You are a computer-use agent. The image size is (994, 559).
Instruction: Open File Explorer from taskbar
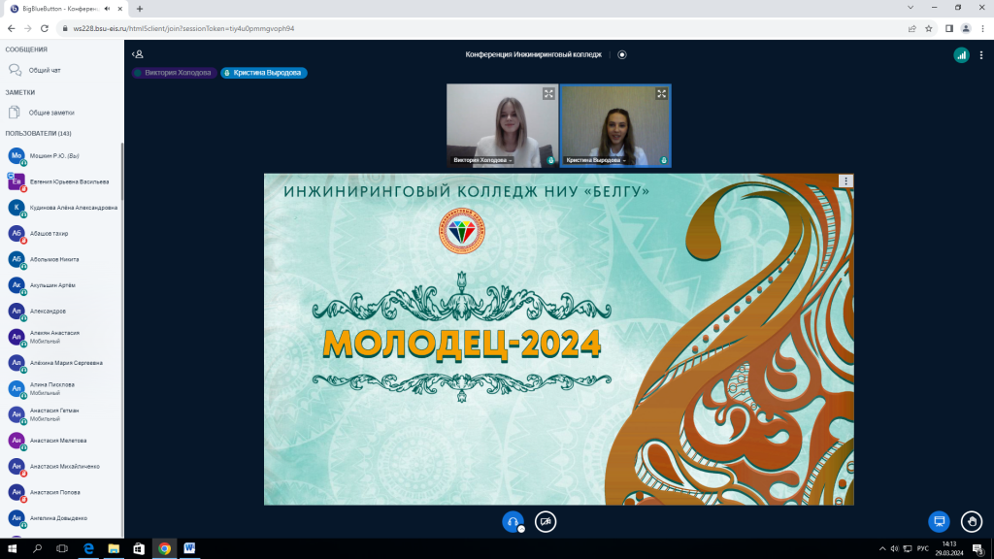(x=114, y=549)
